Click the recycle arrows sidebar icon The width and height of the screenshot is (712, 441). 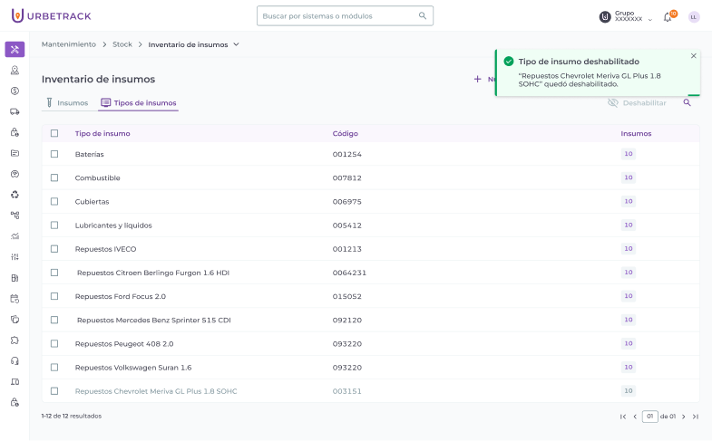[x=15, y=195]
